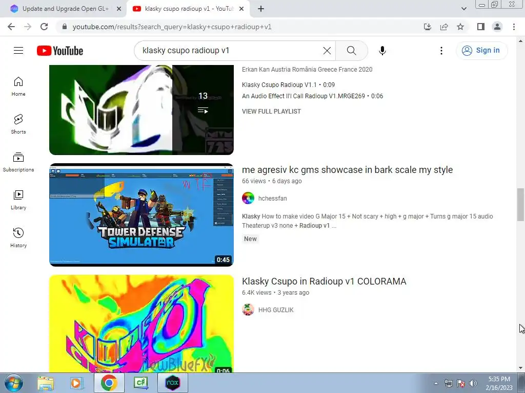Click VIEW FULL PLAYLIST link
Image resolution: width=525 pixels, height=393 pixels.
(271, 111)
